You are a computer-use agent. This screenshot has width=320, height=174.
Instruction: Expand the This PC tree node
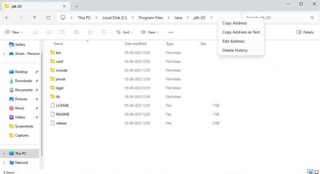(4, 154)
